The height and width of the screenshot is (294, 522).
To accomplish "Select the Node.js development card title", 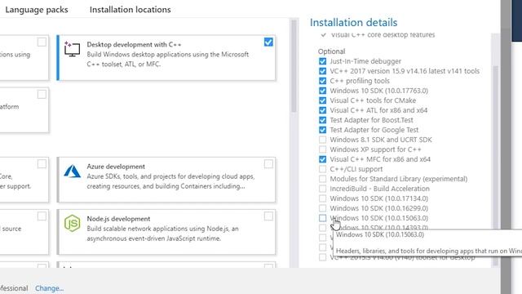I will pyautogui.click(x=118, y=219).
